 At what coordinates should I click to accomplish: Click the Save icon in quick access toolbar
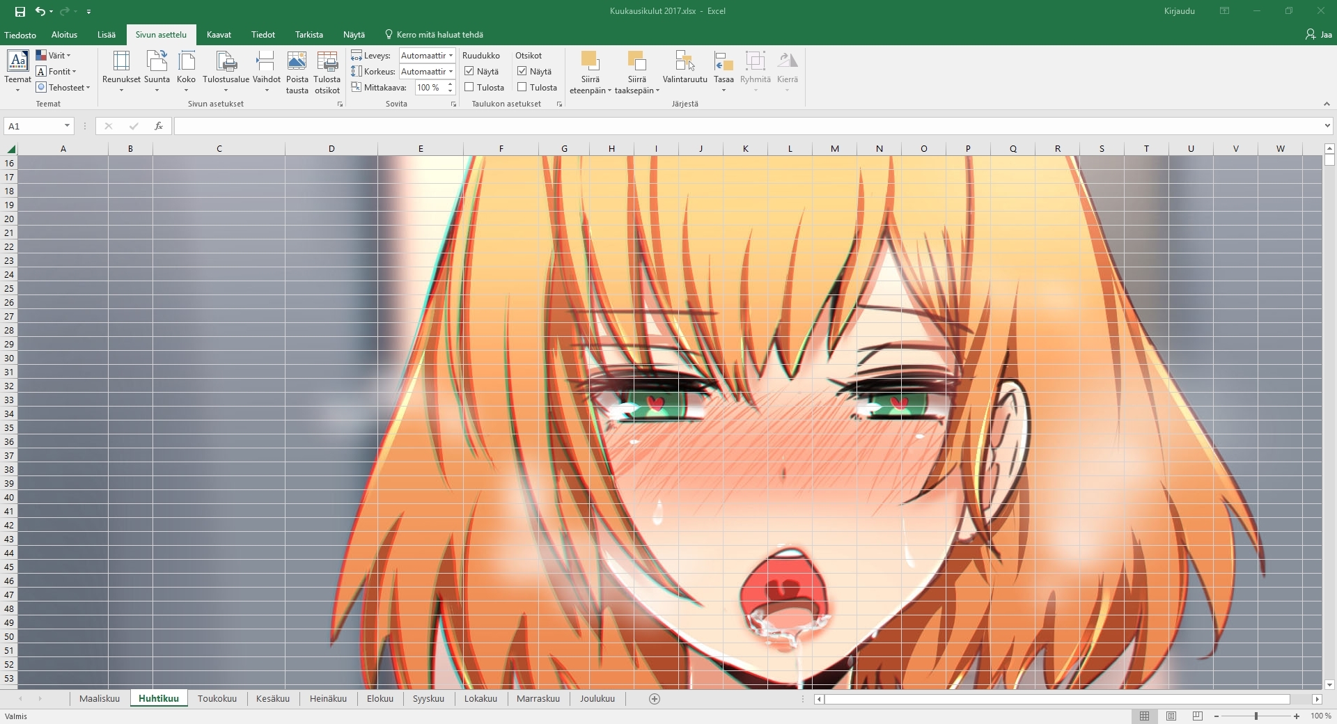(x=20, y=11)
